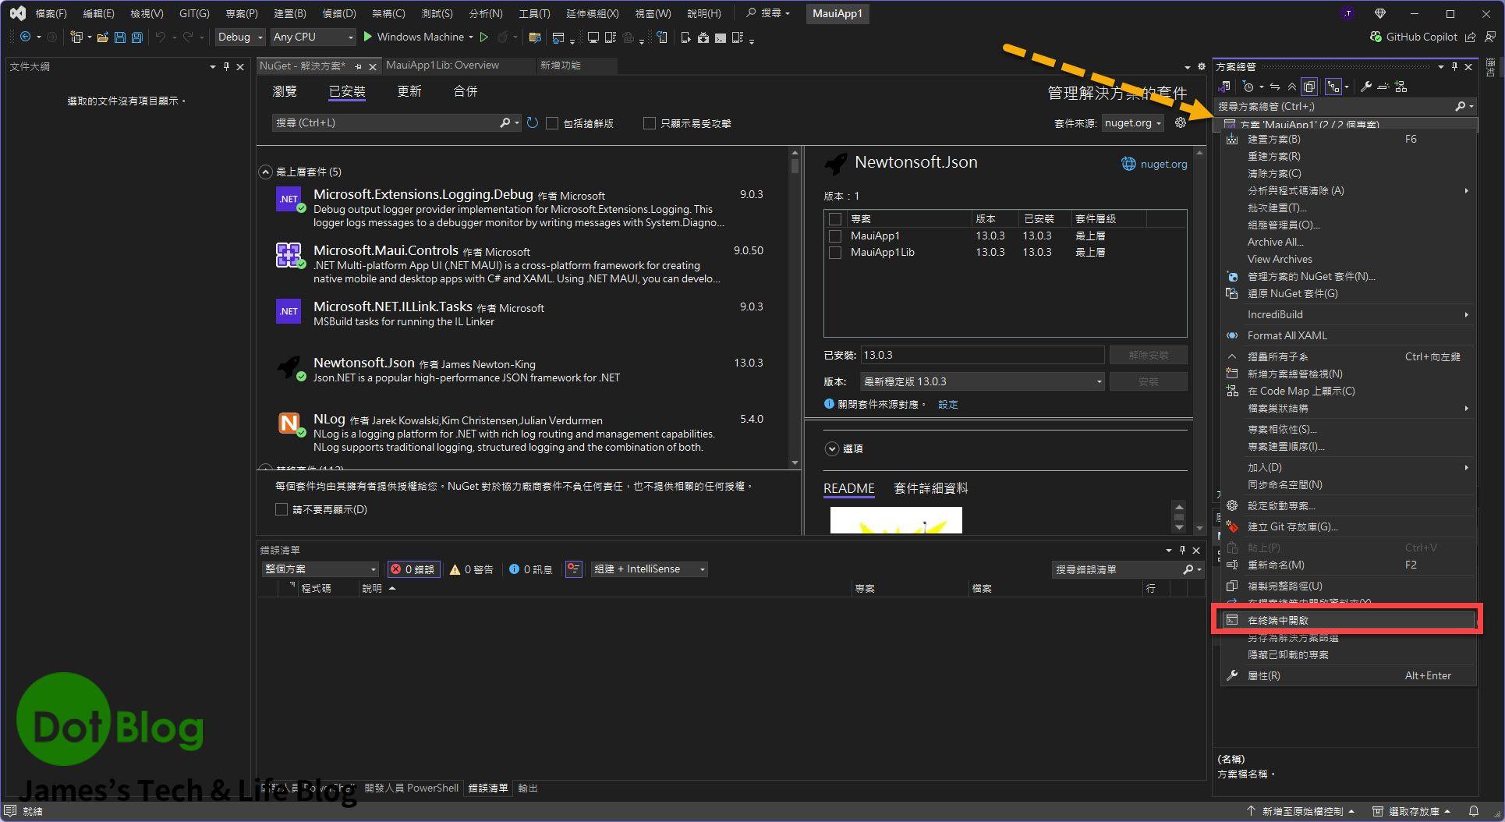Enable the 包括搶鮮版 prerelease checkbox
Viewport: 1505px width, 822px height.
coord(552,123)
